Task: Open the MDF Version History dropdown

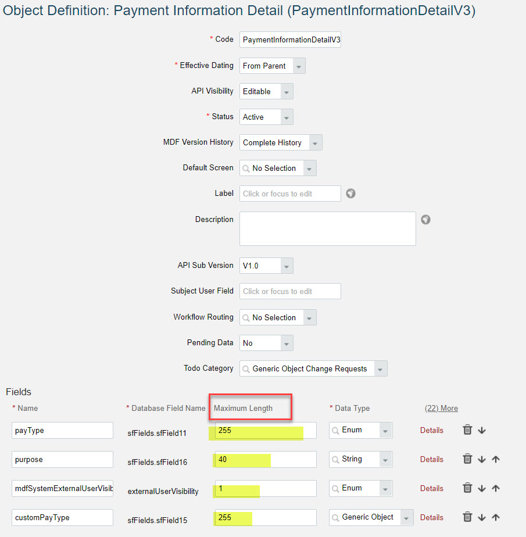Action: click(316, 143)
